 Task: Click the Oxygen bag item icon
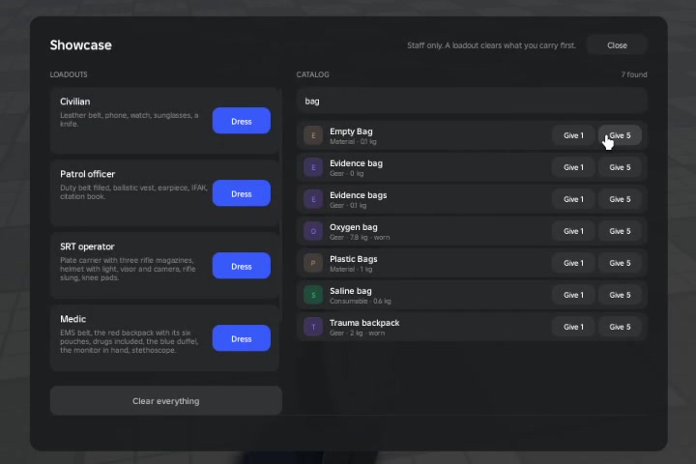[x=313, y=231]
